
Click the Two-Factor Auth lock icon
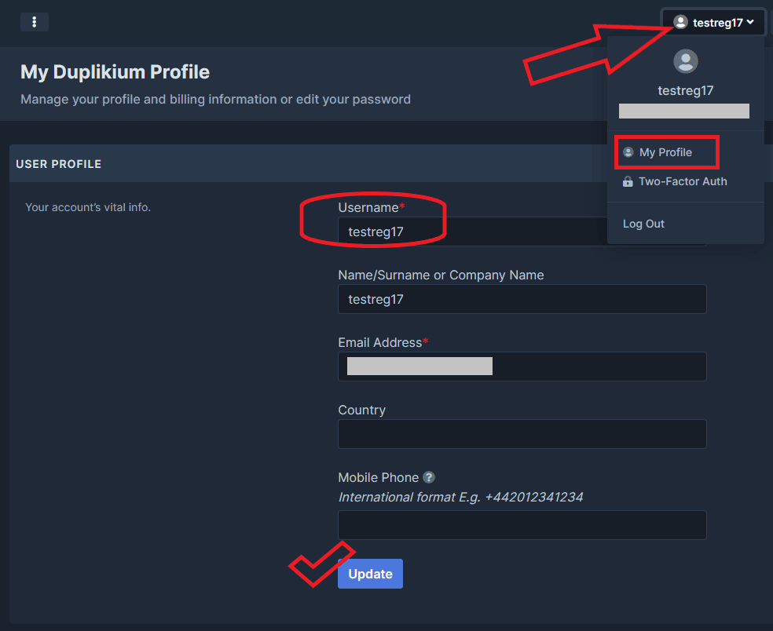628,182
